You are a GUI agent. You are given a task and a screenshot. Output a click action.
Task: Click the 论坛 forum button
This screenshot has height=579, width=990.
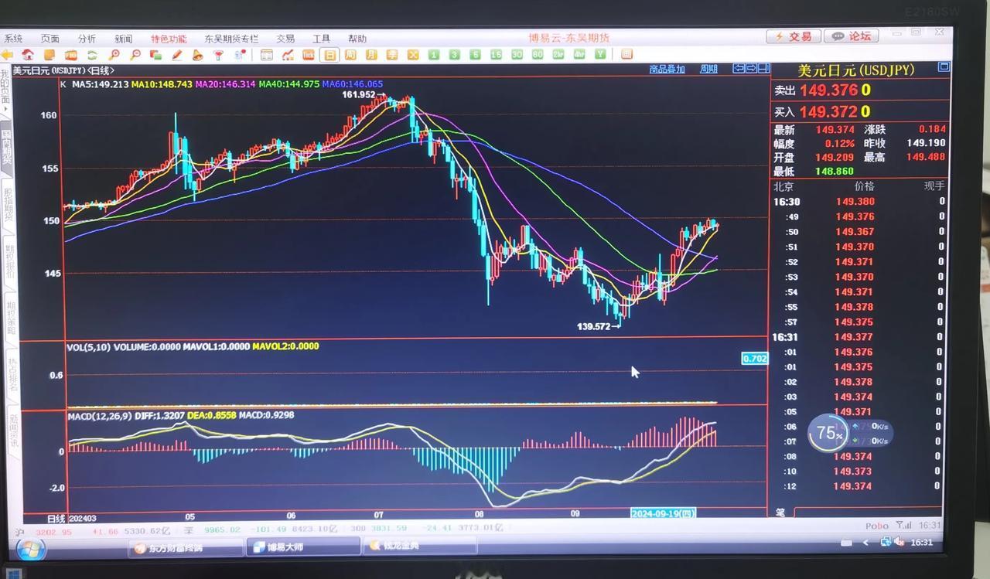[850, 36]
